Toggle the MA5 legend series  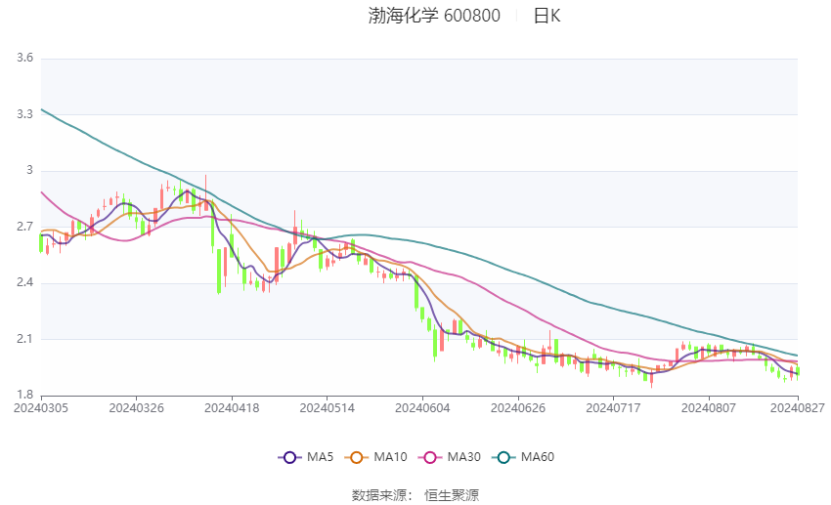tap(306, 457)
